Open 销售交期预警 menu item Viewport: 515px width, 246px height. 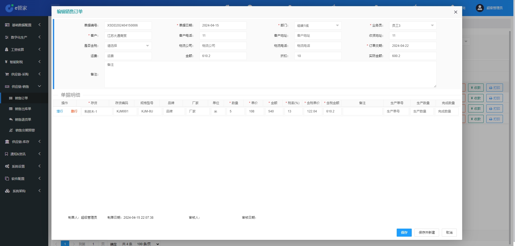pyautogui.click(x=24, y=130)
